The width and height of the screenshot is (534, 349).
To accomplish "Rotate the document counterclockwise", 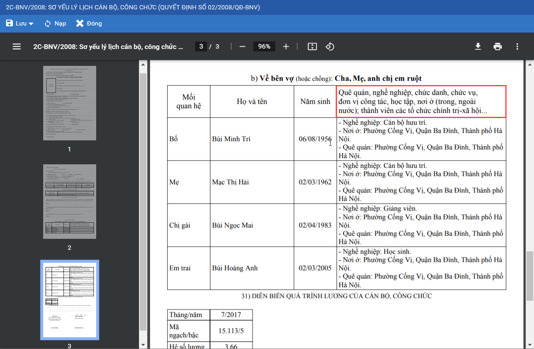I will point(330,47).
